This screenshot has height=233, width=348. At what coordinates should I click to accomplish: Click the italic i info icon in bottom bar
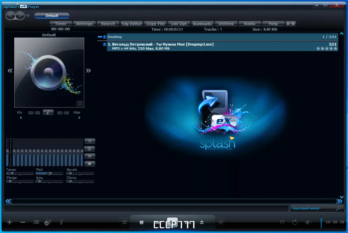(x=61, y=222)
